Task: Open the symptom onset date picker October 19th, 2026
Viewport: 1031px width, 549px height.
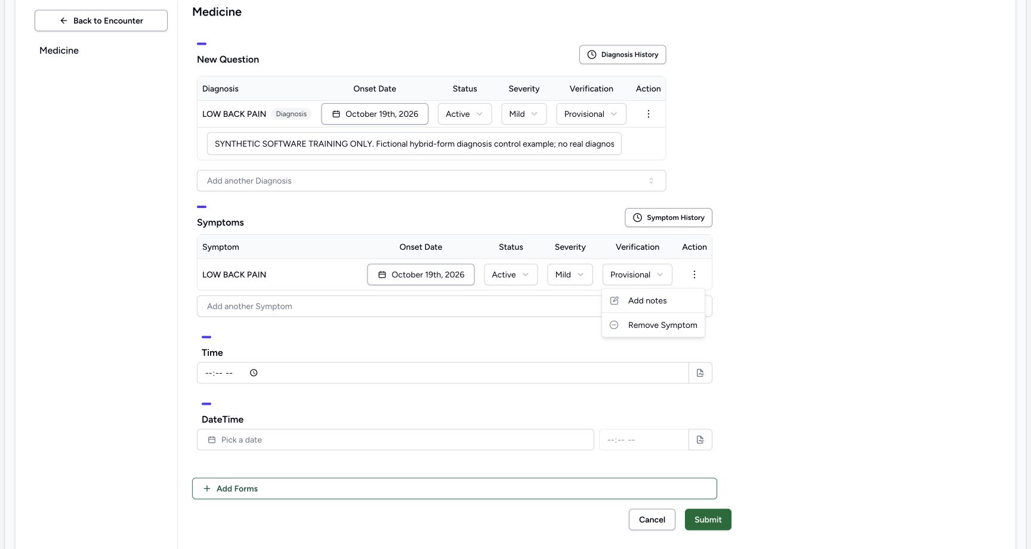Action: [421, 275]
